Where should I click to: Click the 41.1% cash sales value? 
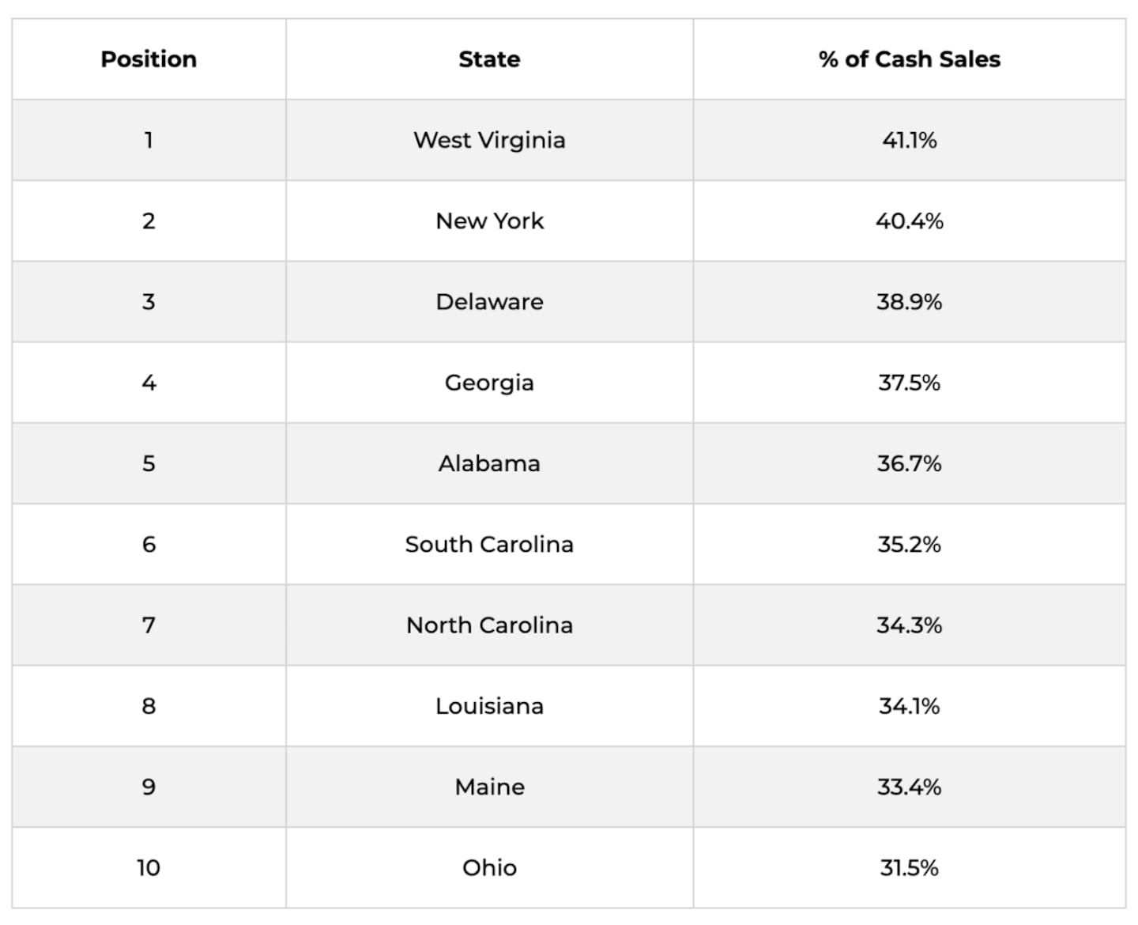(909, 140)
